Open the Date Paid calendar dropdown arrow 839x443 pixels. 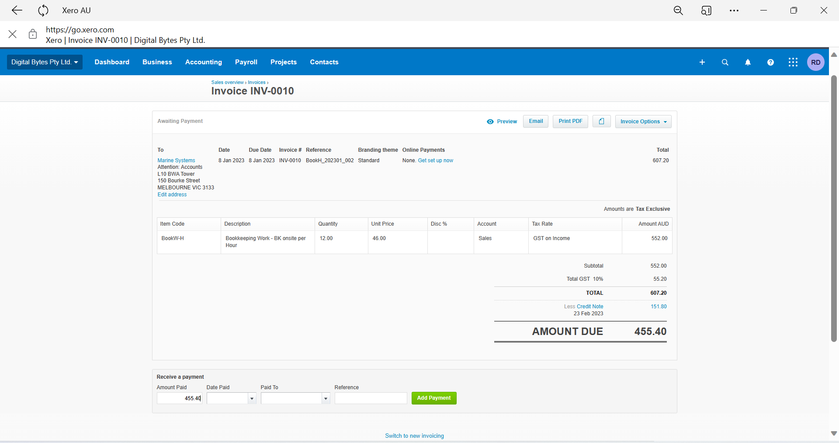[252, 398]
